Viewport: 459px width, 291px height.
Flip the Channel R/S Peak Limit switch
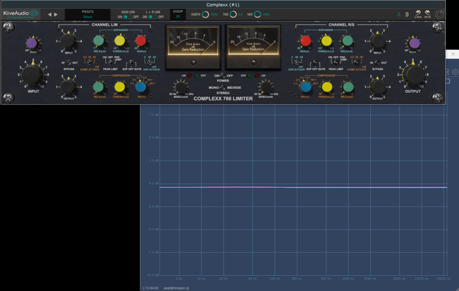pyautogui.click(x=336, y=62)
